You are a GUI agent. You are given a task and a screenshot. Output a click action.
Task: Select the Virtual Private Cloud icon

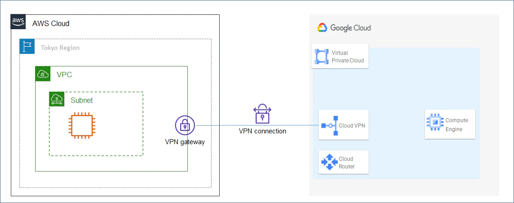pos(321,56)
